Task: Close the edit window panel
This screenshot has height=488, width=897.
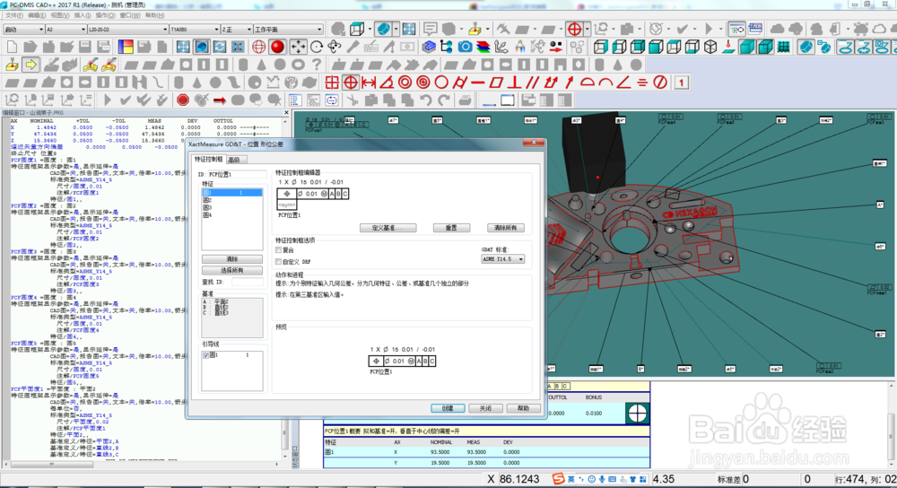Action: click(x=286, y=113)
